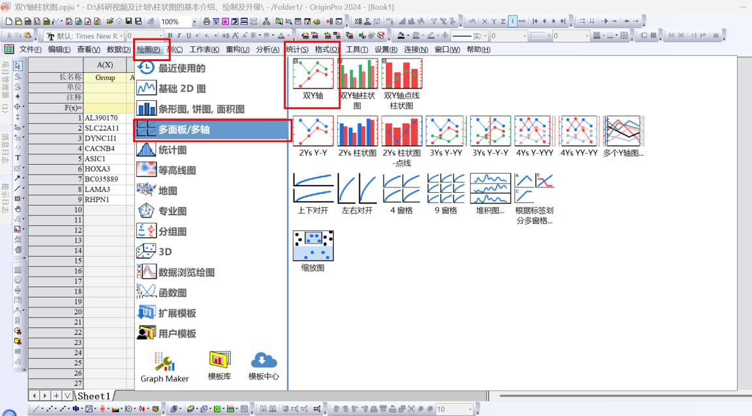Select the 2Ys 柱状图-点线 template
Image resolution: width=752 pixels, height=416 pixels.
click(x=402, y=141)
